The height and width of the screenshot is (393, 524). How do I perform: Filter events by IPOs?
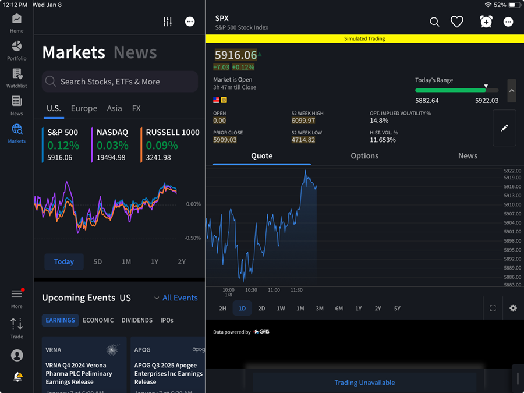(167, 320)
